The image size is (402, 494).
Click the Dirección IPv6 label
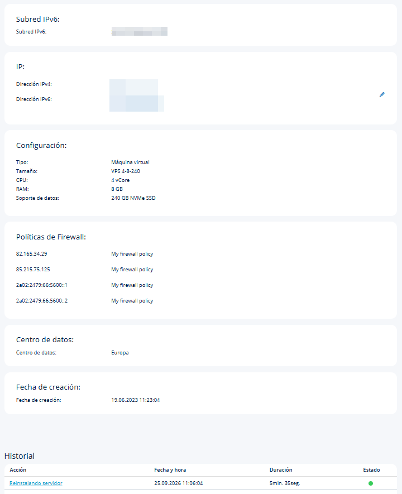[34, 99]
